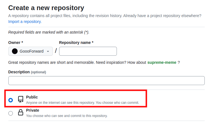
Task: Click the GoooForward owner avatar icon
Action: (x=15, y=51)
